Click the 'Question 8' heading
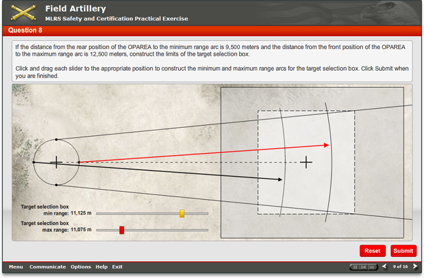This screenshot has width=424, height=278. coord(25,30)
